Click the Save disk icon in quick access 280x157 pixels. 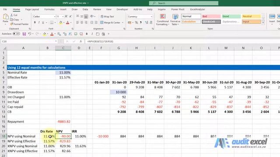[x=24, y=34]
